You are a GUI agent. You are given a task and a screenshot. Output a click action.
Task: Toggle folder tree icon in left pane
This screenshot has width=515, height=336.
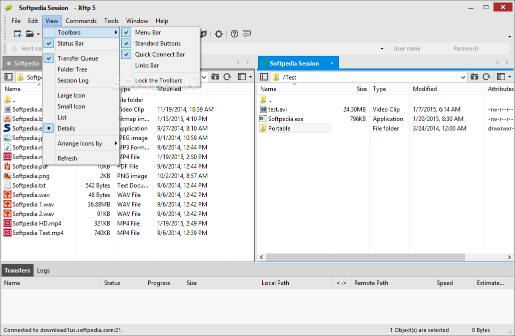(x=9, y=77)
